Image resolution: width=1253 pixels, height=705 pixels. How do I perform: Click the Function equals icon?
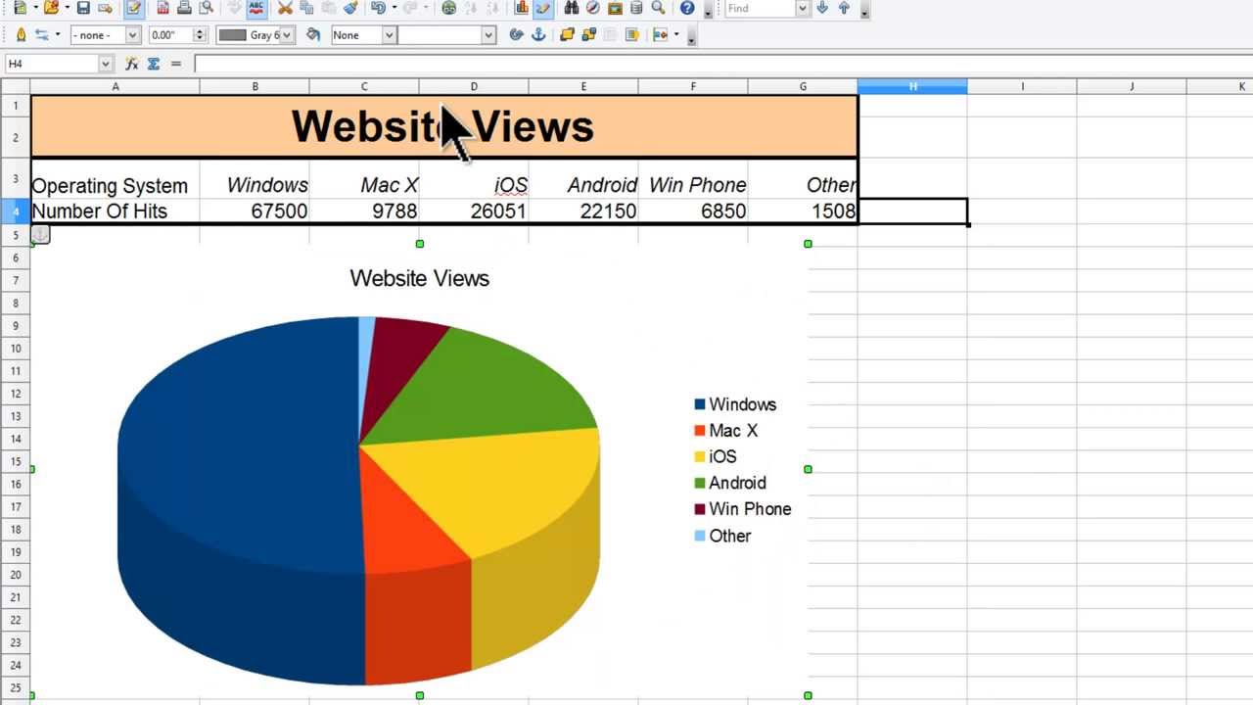[x=176, y=64]
